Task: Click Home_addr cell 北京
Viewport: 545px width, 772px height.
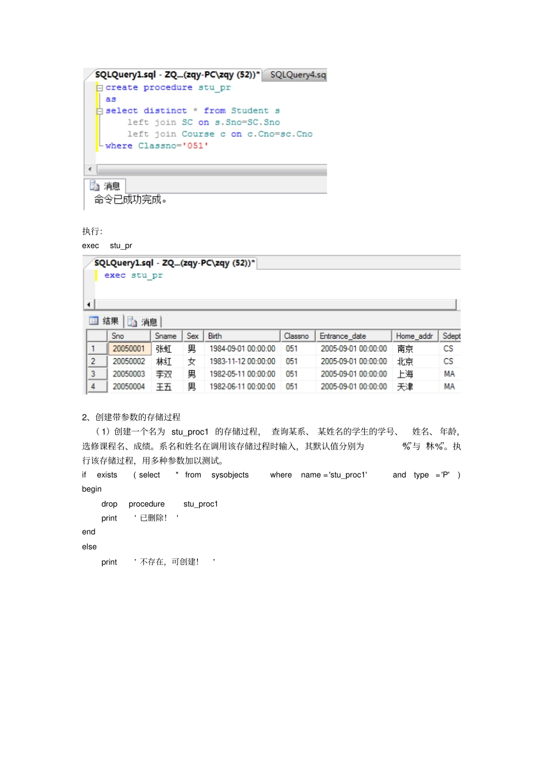Action: click(x=415, y=361)
